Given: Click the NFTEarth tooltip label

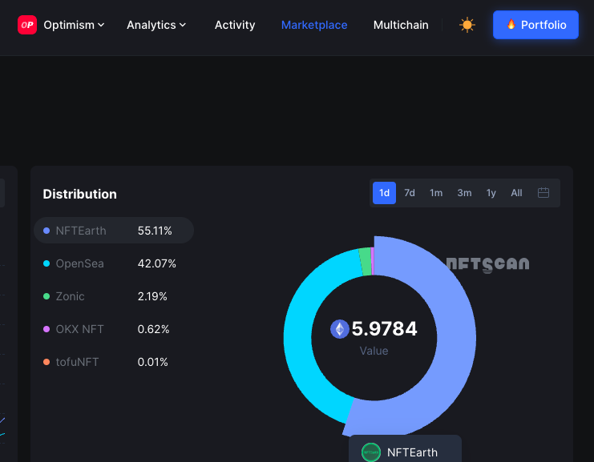Looking at the screenshot, I should (x=412, y=452).
